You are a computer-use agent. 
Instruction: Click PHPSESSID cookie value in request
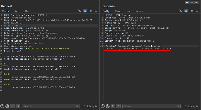click(48, 48)
